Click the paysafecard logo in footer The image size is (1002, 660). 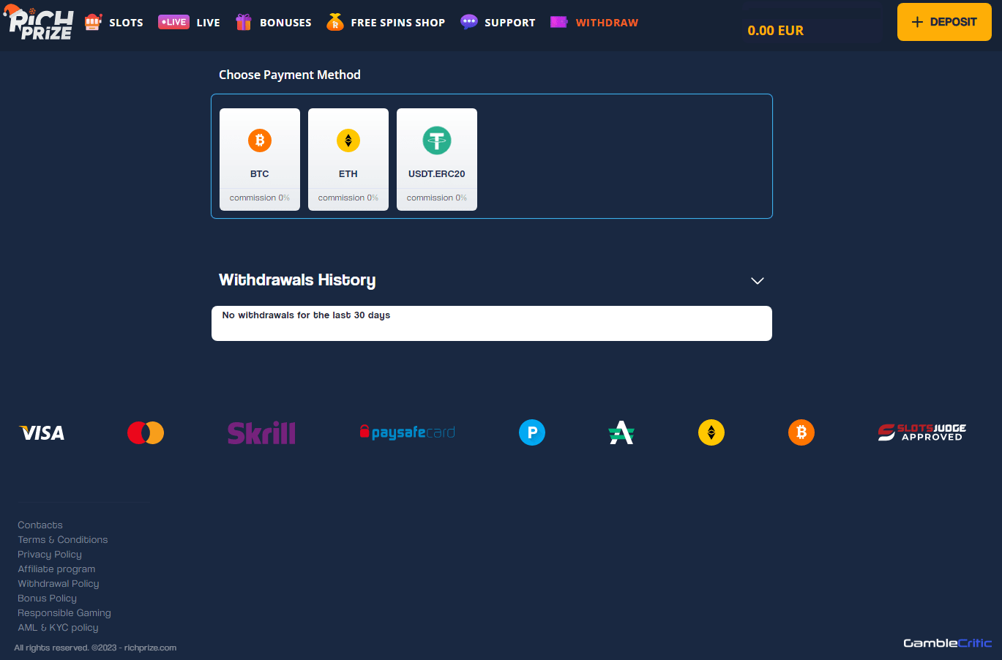point(408,432)
